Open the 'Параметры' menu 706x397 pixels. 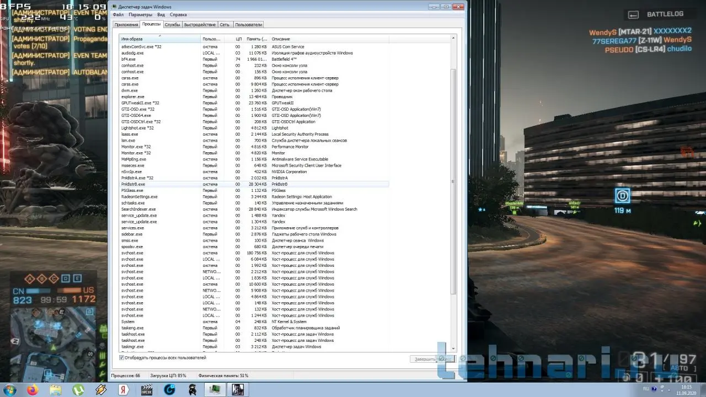pyautogui.click(x=140, y=15)
